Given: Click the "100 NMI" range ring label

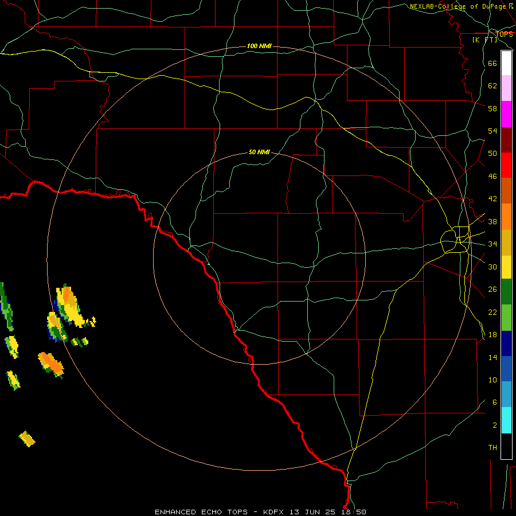Looking at the screenshot, I should (259, 46).
